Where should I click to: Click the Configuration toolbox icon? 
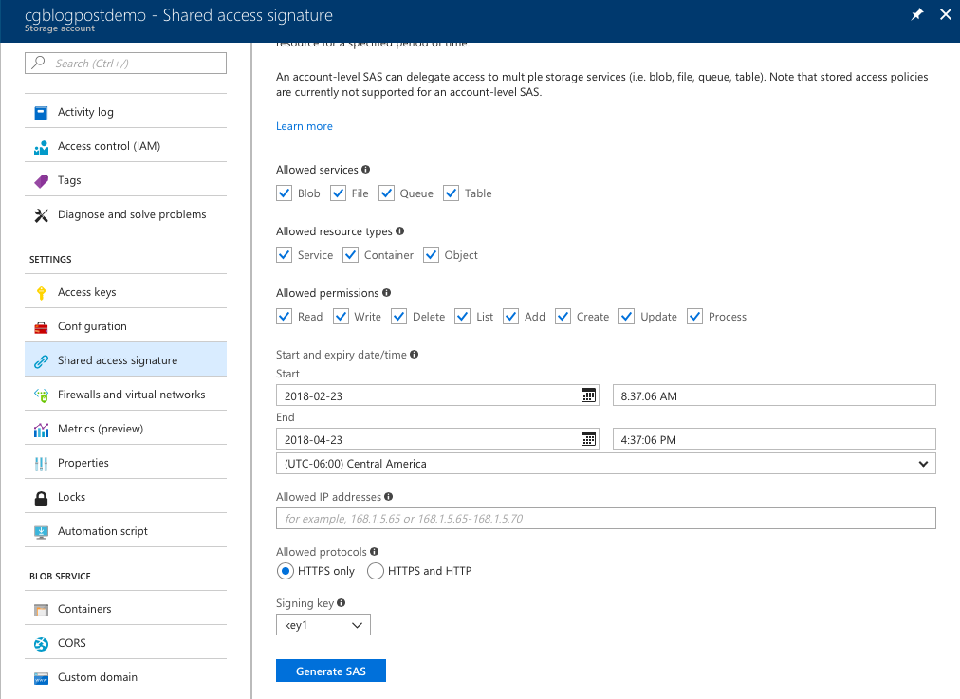41,327
